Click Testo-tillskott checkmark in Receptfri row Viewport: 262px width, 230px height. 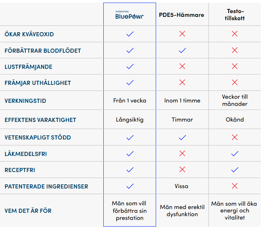[x=235, y=170]
